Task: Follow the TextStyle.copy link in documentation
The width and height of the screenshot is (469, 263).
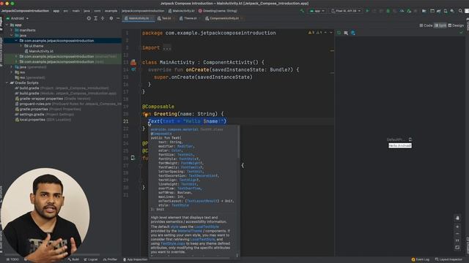Action: [x=173, y=243]
